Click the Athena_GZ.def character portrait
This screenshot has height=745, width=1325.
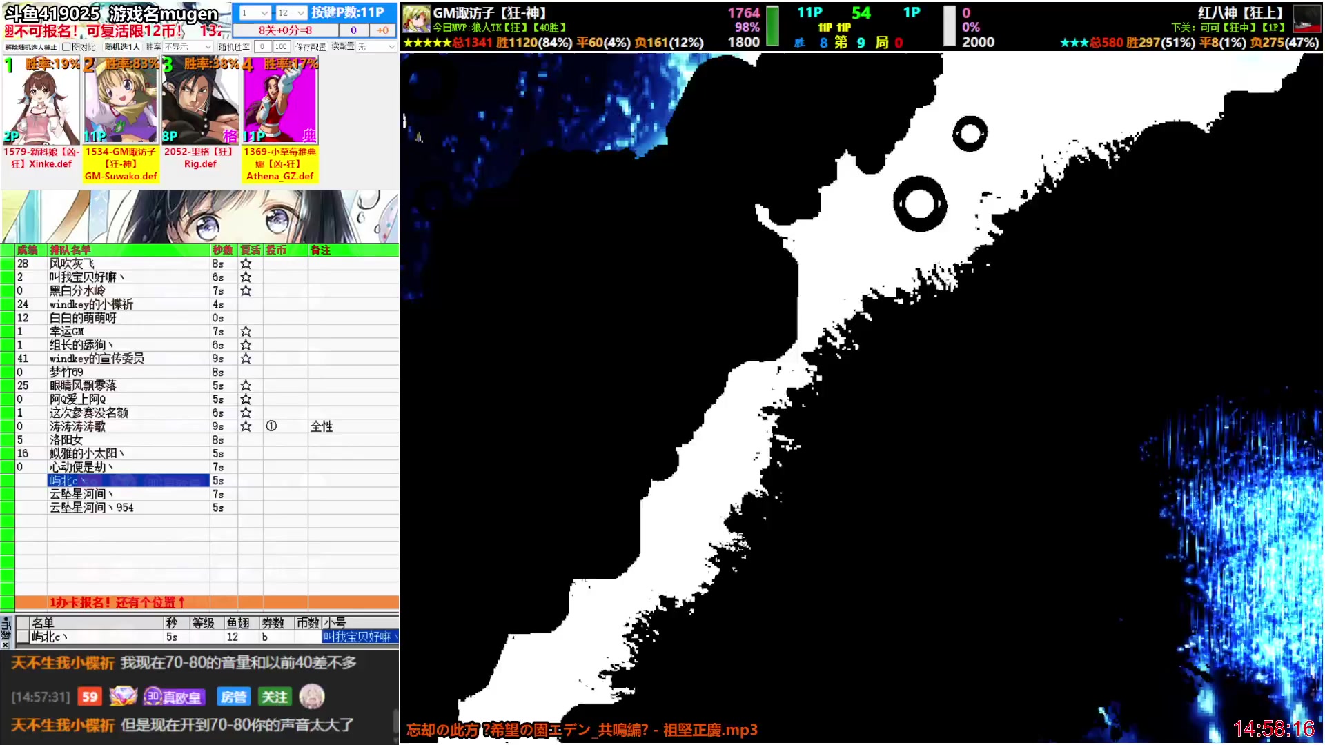click(279, 101)
